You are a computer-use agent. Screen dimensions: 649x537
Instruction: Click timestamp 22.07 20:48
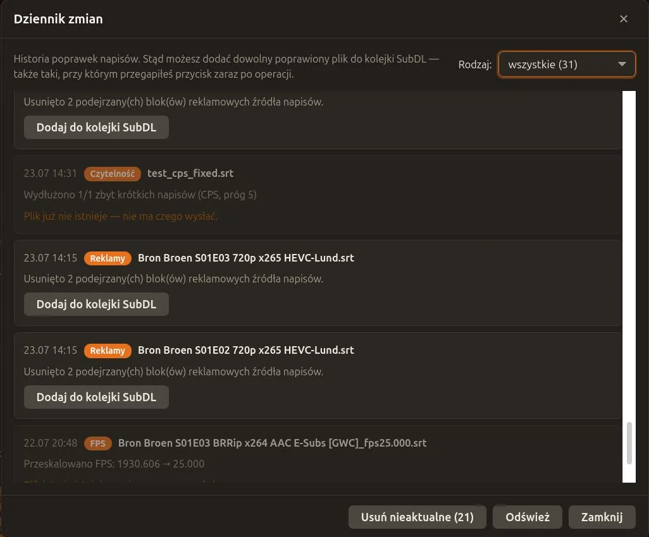50,443
